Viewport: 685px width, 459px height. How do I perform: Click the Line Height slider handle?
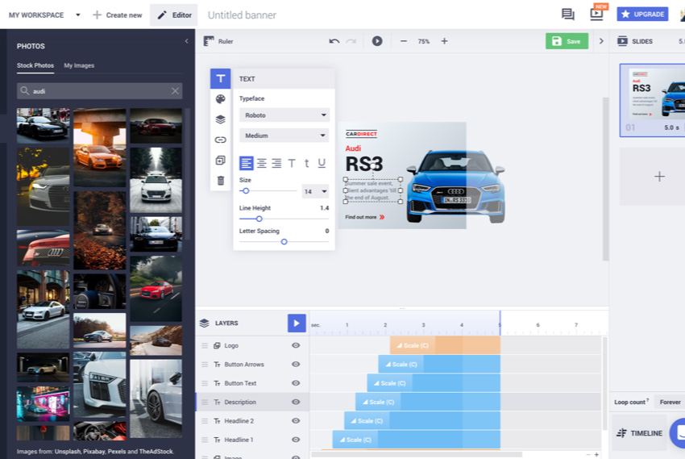(259, 219)
